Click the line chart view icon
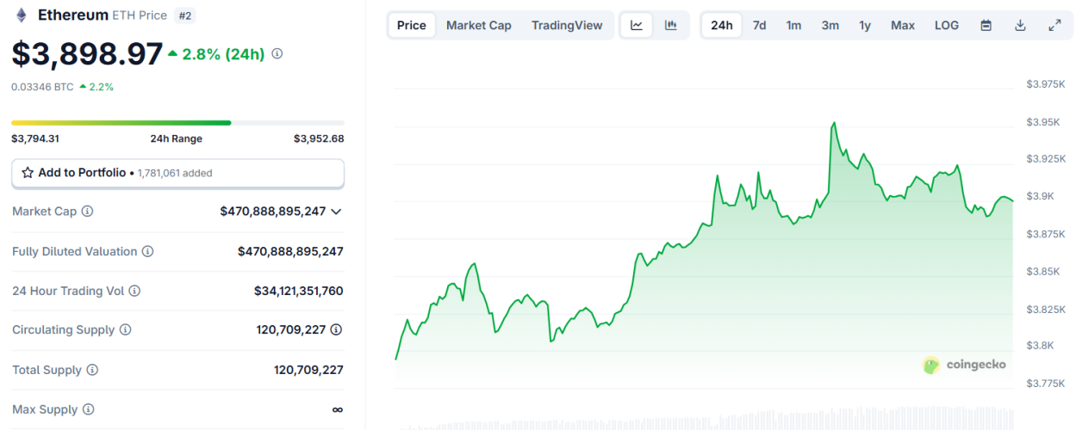The image size is (1076, 430). [637, 26]
